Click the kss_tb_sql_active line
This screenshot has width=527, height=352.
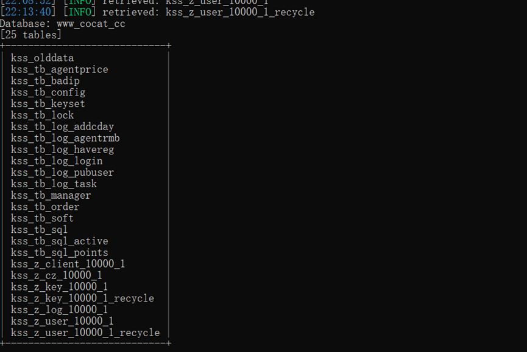point(60,241)
